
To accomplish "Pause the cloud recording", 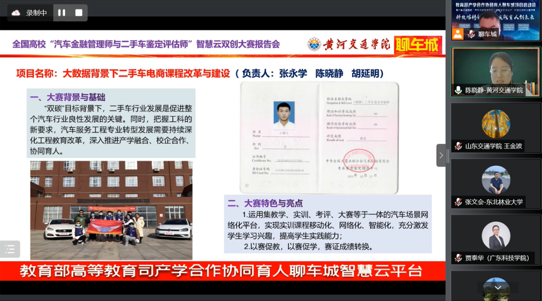I will point(62,13).
